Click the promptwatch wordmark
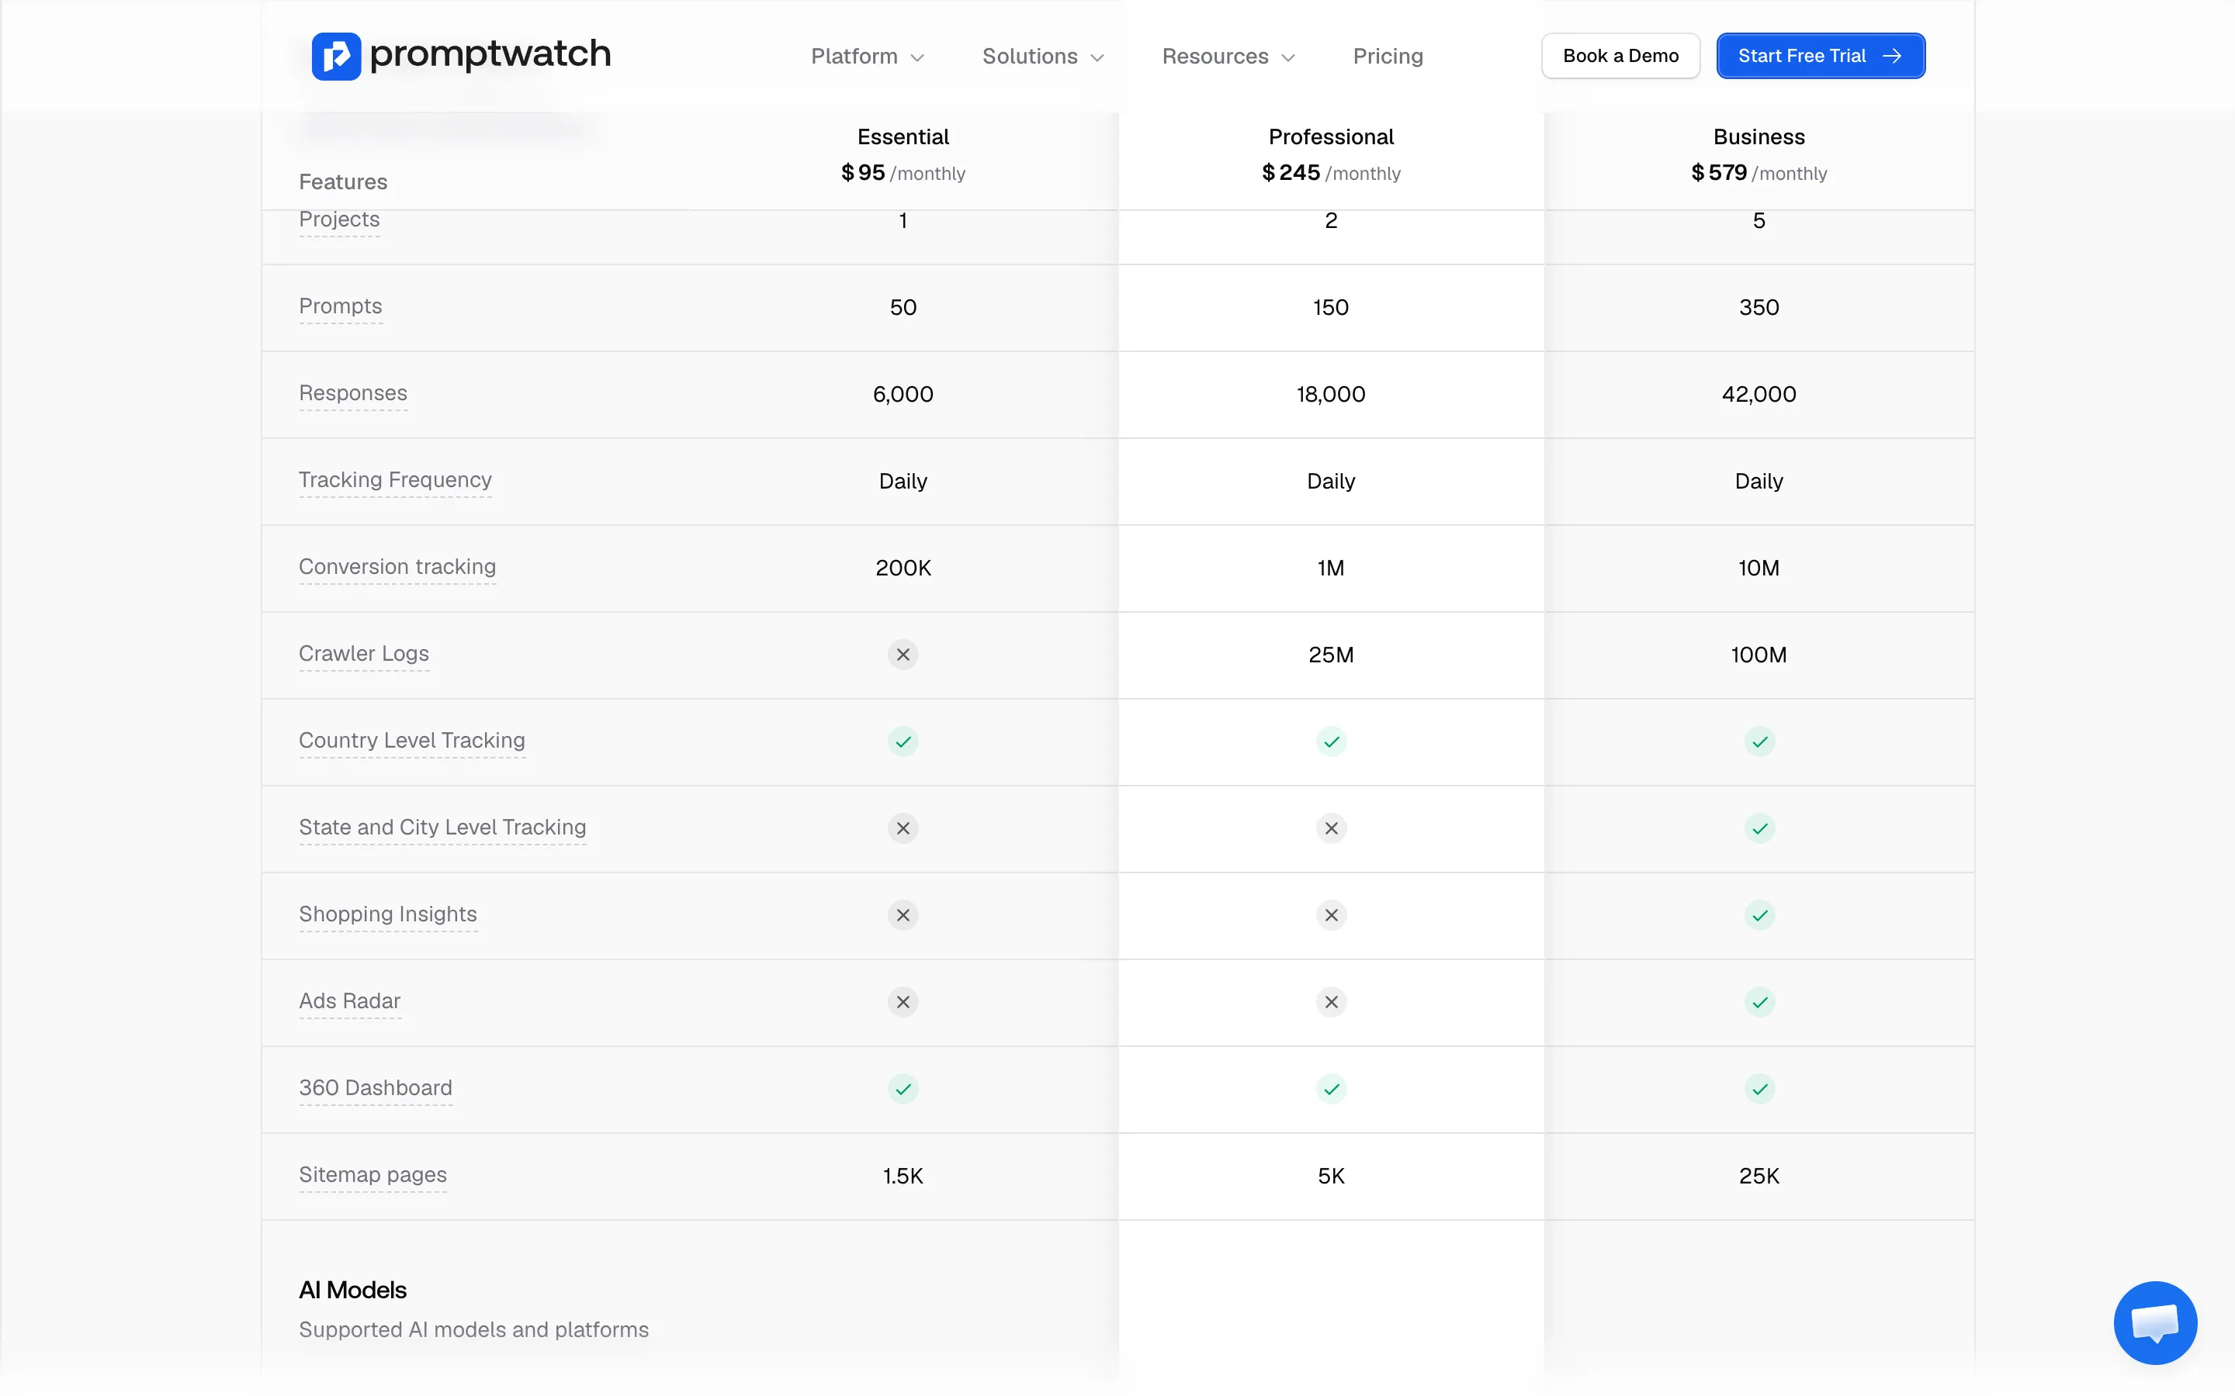 [490, 54]
